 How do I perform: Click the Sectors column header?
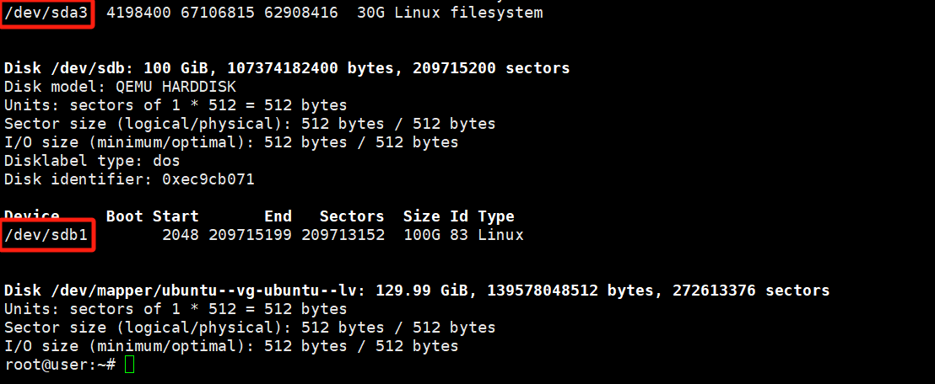352,216
